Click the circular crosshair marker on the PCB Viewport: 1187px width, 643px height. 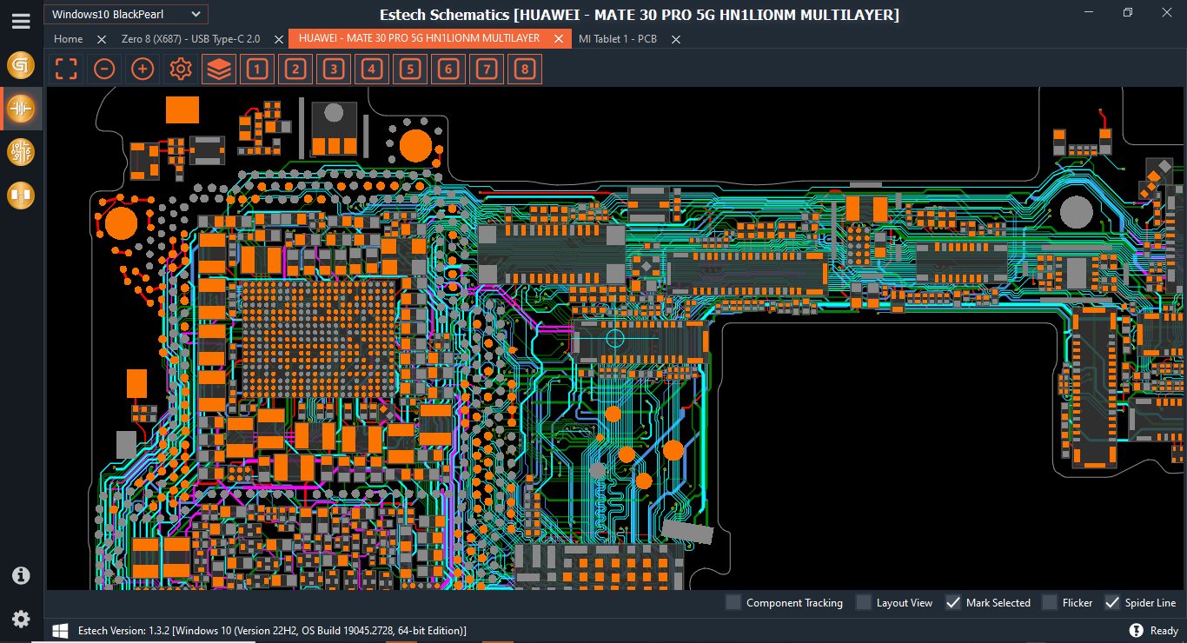615,337
